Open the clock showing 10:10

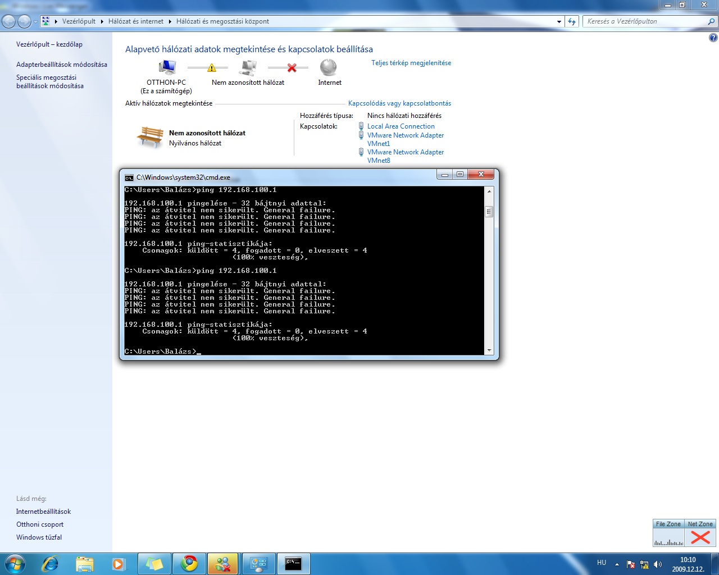click(688, 564)
